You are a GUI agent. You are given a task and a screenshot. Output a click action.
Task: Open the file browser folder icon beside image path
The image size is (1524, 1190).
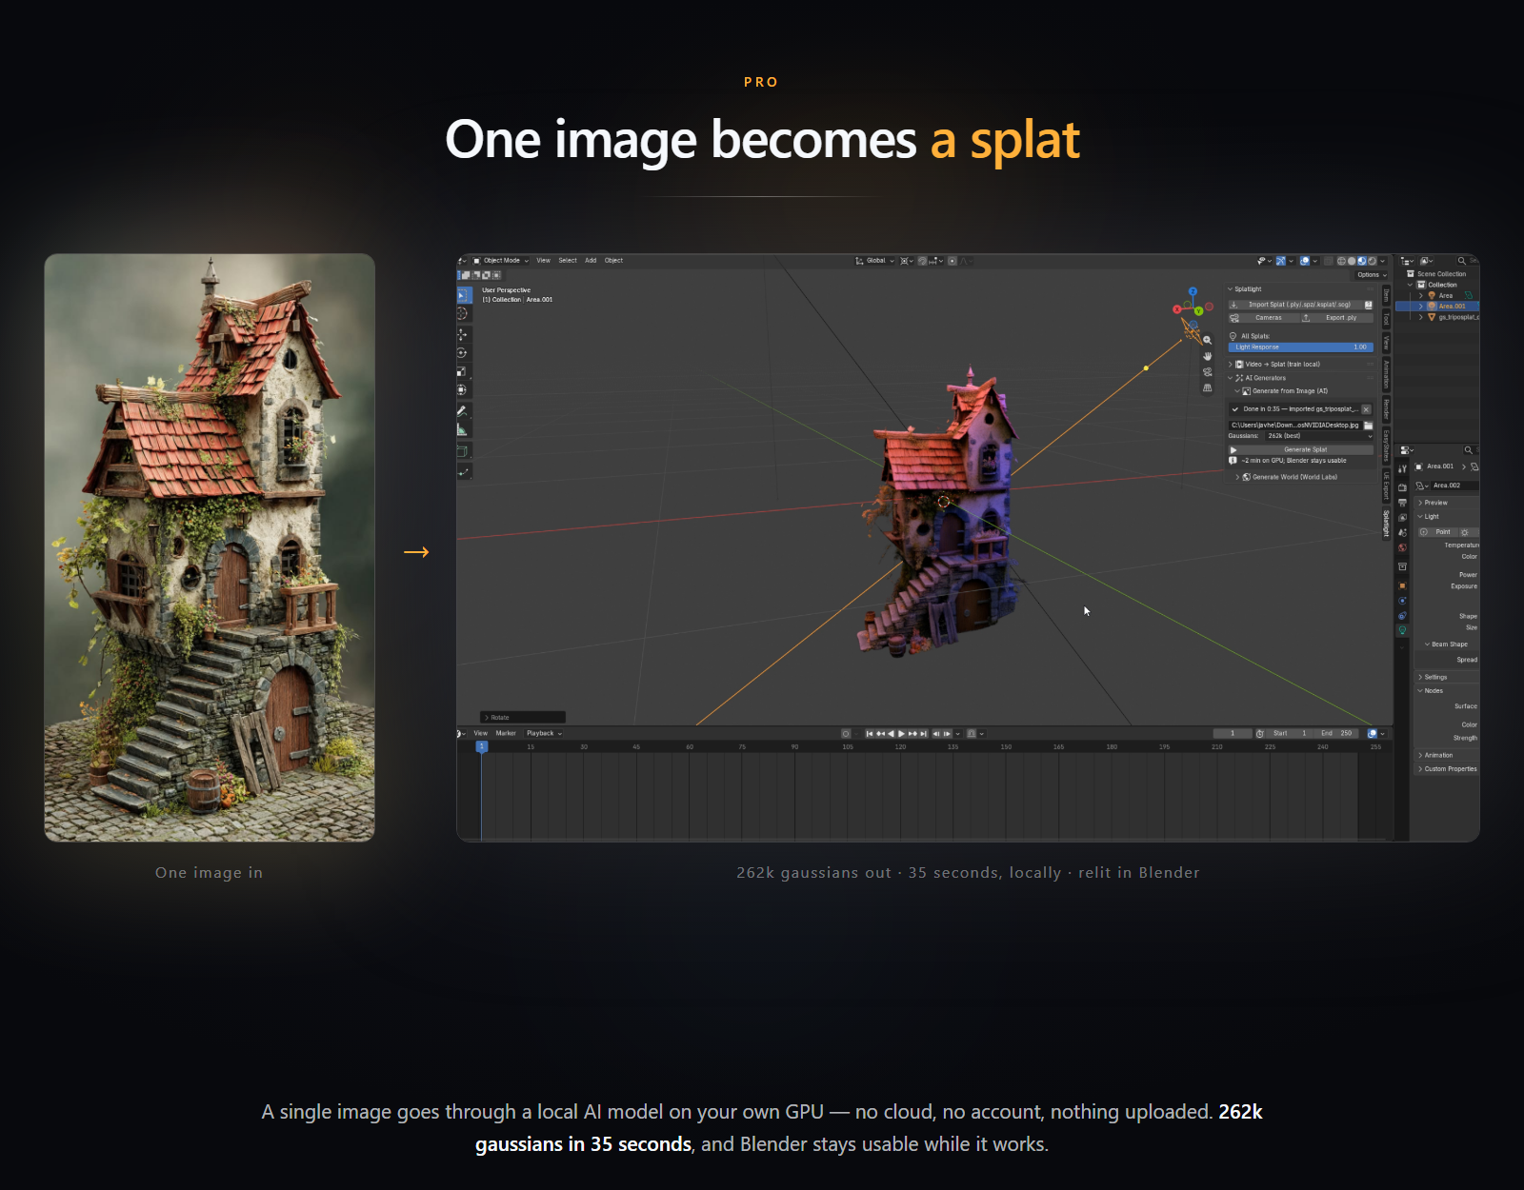[1368, 426]
